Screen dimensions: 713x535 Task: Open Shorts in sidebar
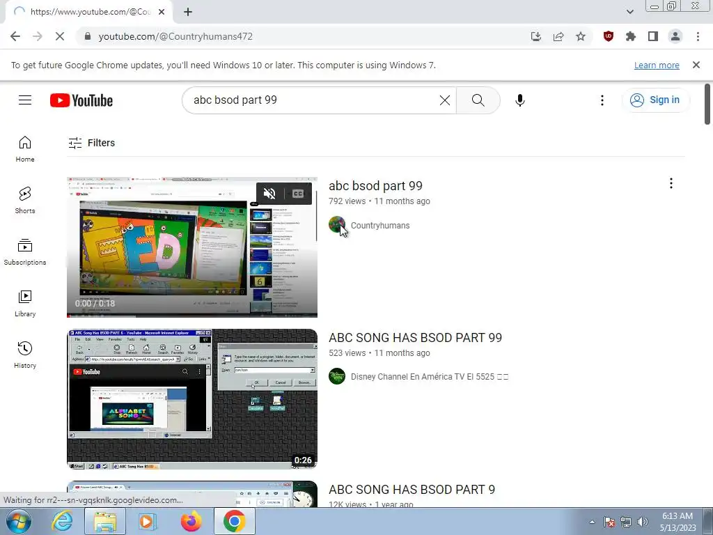[x=25, y=200]
